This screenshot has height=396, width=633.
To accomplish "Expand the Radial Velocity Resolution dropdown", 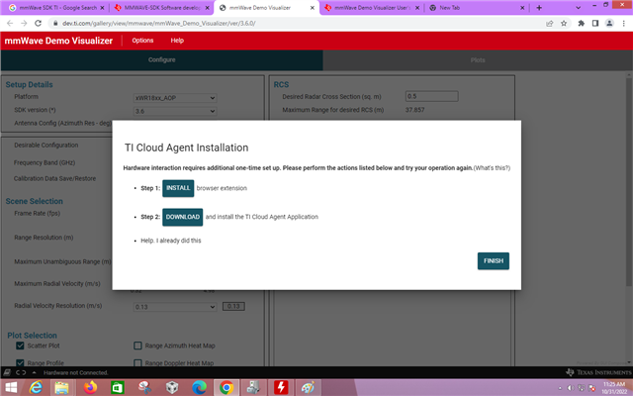I will [175, 307].
